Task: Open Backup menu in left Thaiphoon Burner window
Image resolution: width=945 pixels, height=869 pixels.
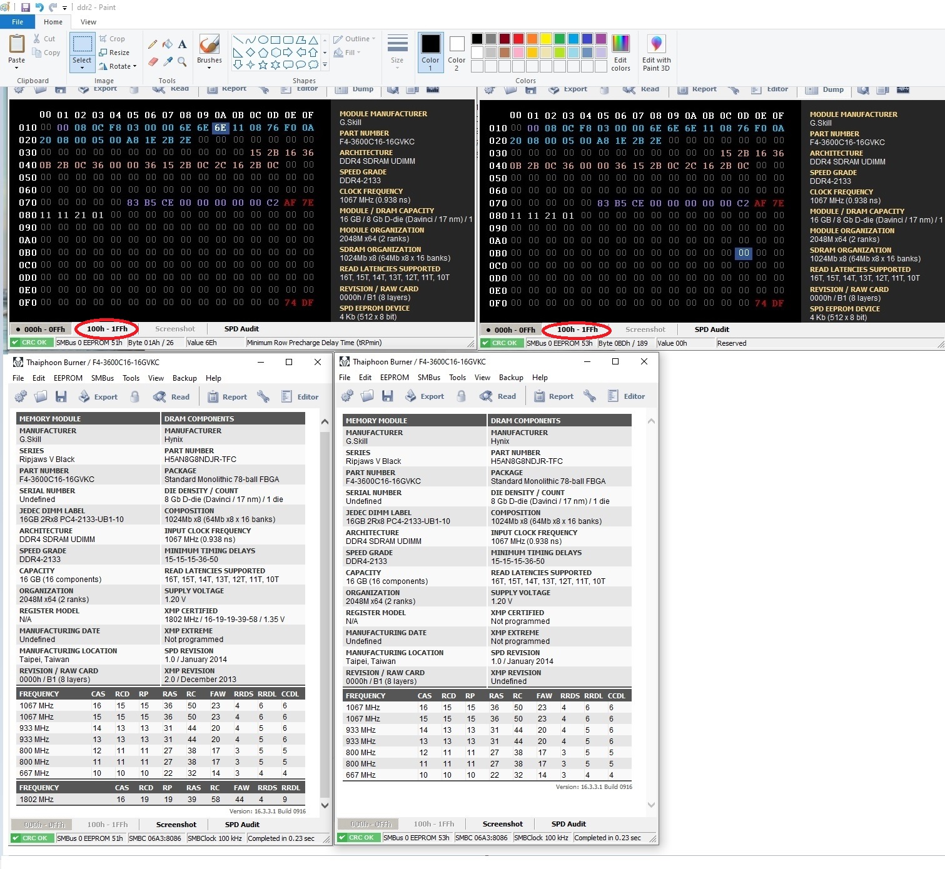Action: pos(184,378)
